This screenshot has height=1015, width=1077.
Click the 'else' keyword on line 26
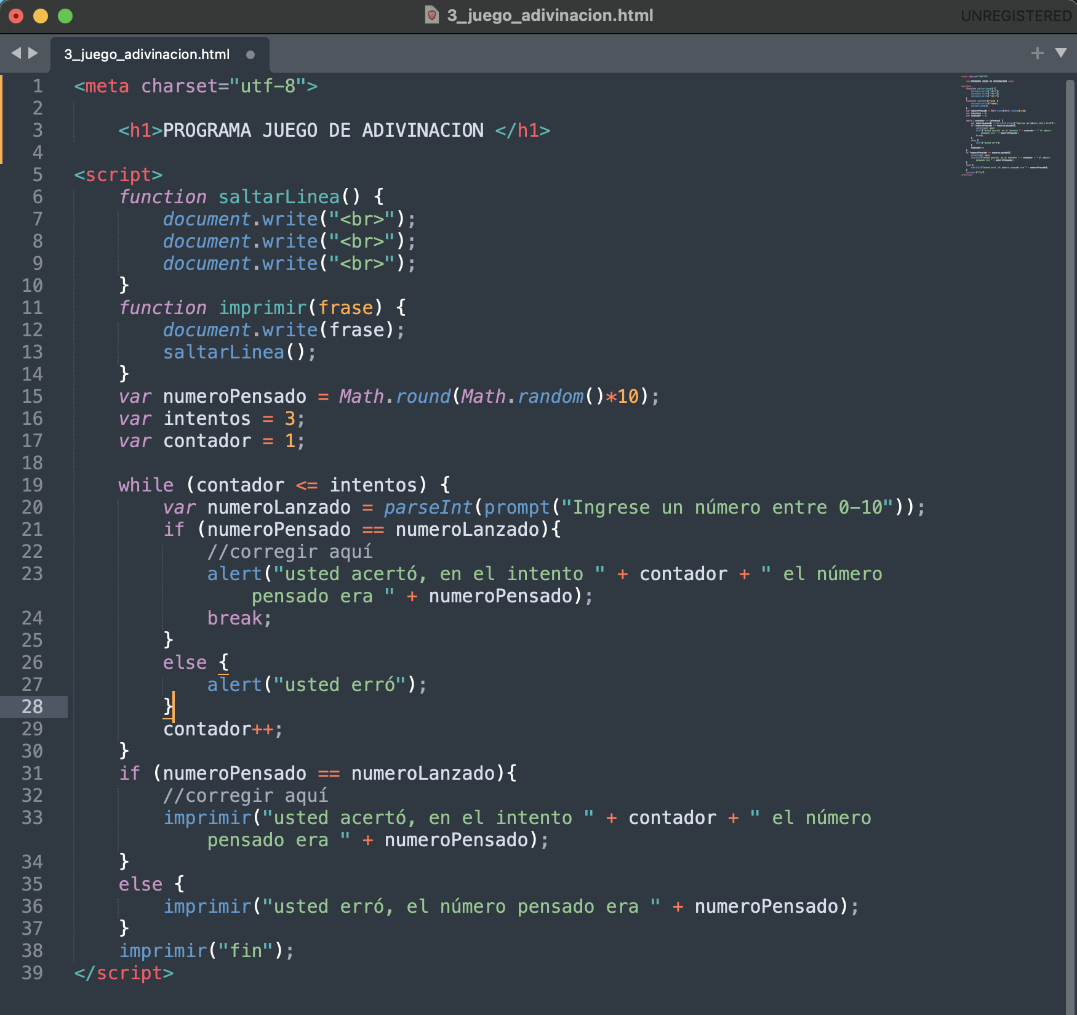(185, 663)
